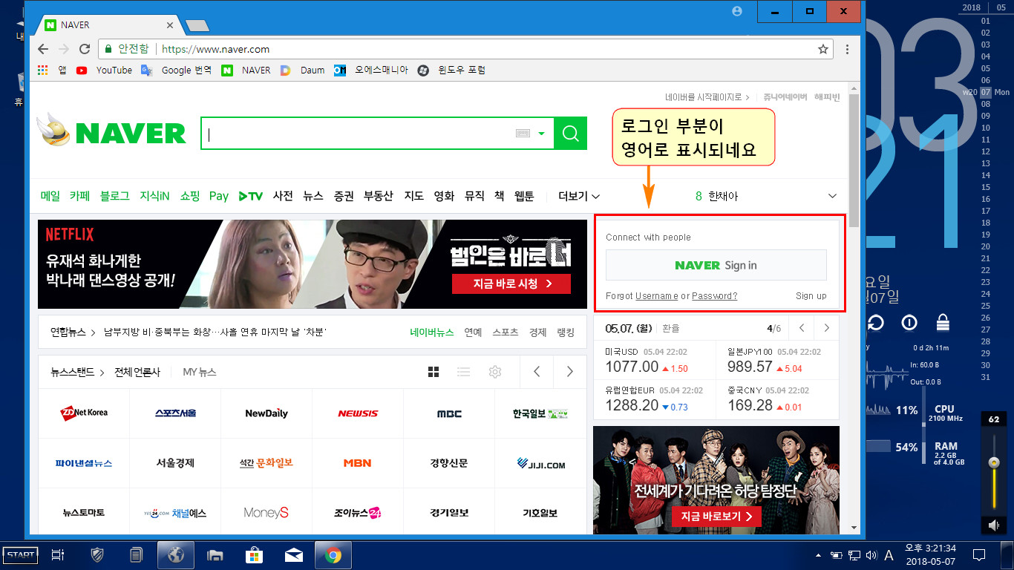
Task: Open the Action Center notification icon
Action: (x=978, y=554)
